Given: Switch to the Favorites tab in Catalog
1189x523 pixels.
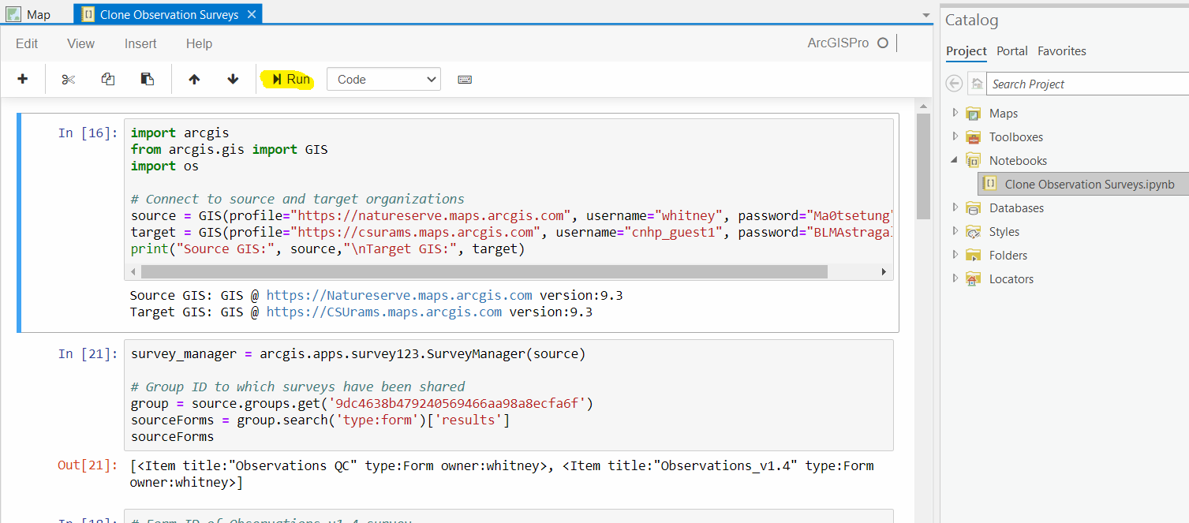Looking at the screenshot, I should (x=1062, y=50).
